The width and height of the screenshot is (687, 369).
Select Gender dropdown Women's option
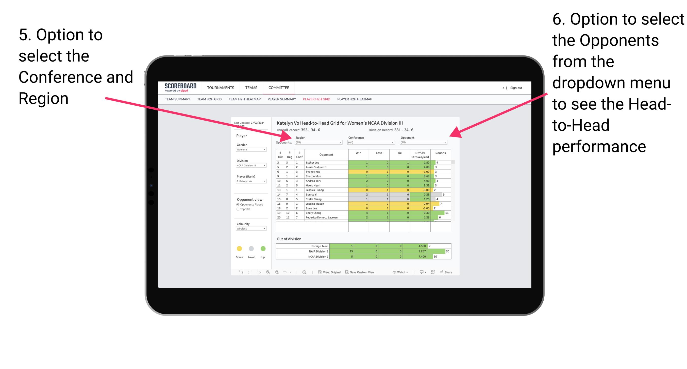tap(251, 149)
